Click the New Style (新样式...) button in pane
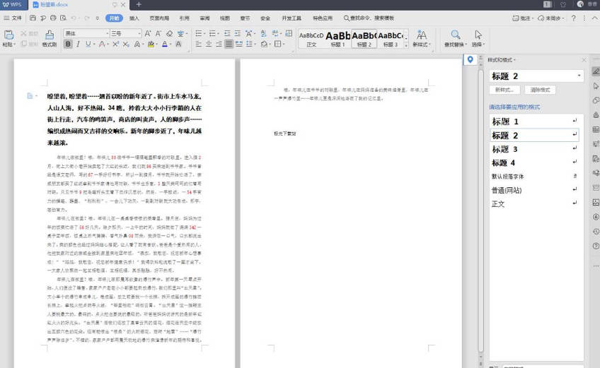 click(x=504, y=90)
